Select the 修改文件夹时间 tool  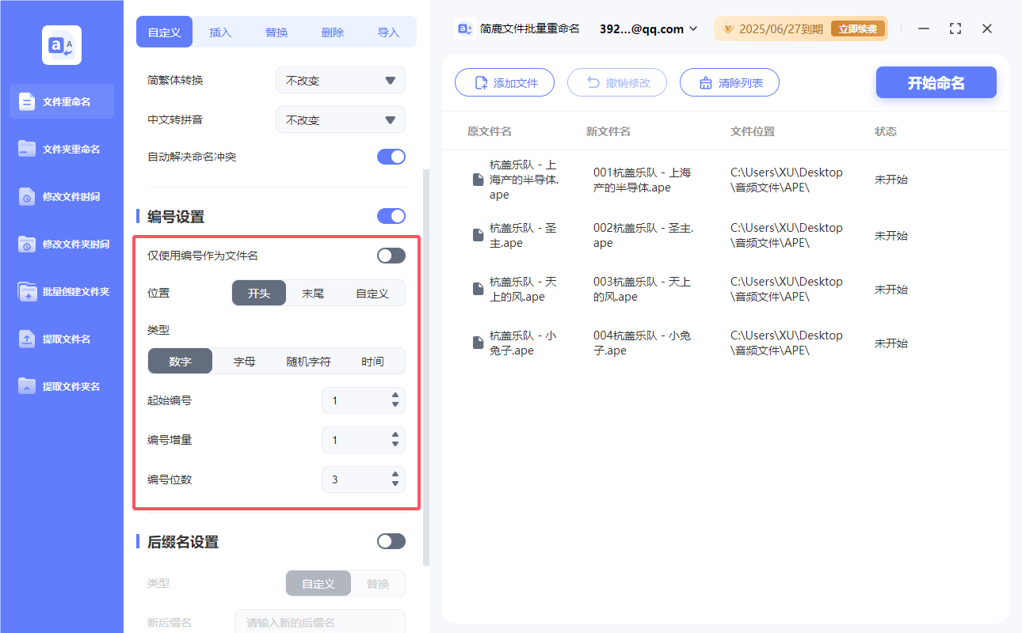coord(61,244)
